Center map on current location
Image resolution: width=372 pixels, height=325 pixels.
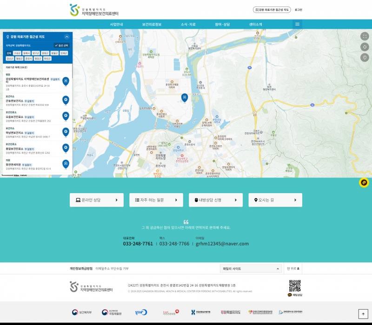coord(365,47)
